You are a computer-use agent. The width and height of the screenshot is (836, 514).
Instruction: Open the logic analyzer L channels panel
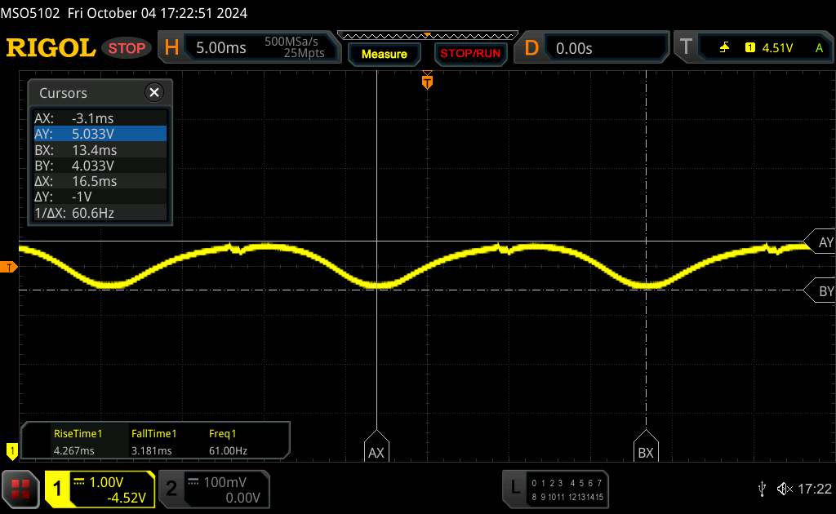(555, 489)
